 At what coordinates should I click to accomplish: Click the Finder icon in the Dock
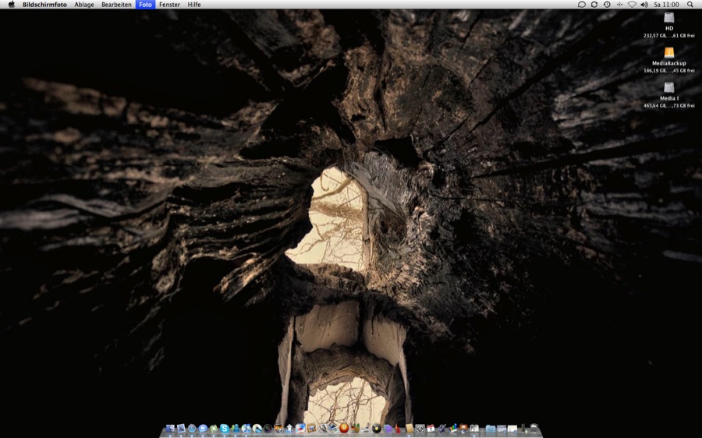tap(170, 429)
